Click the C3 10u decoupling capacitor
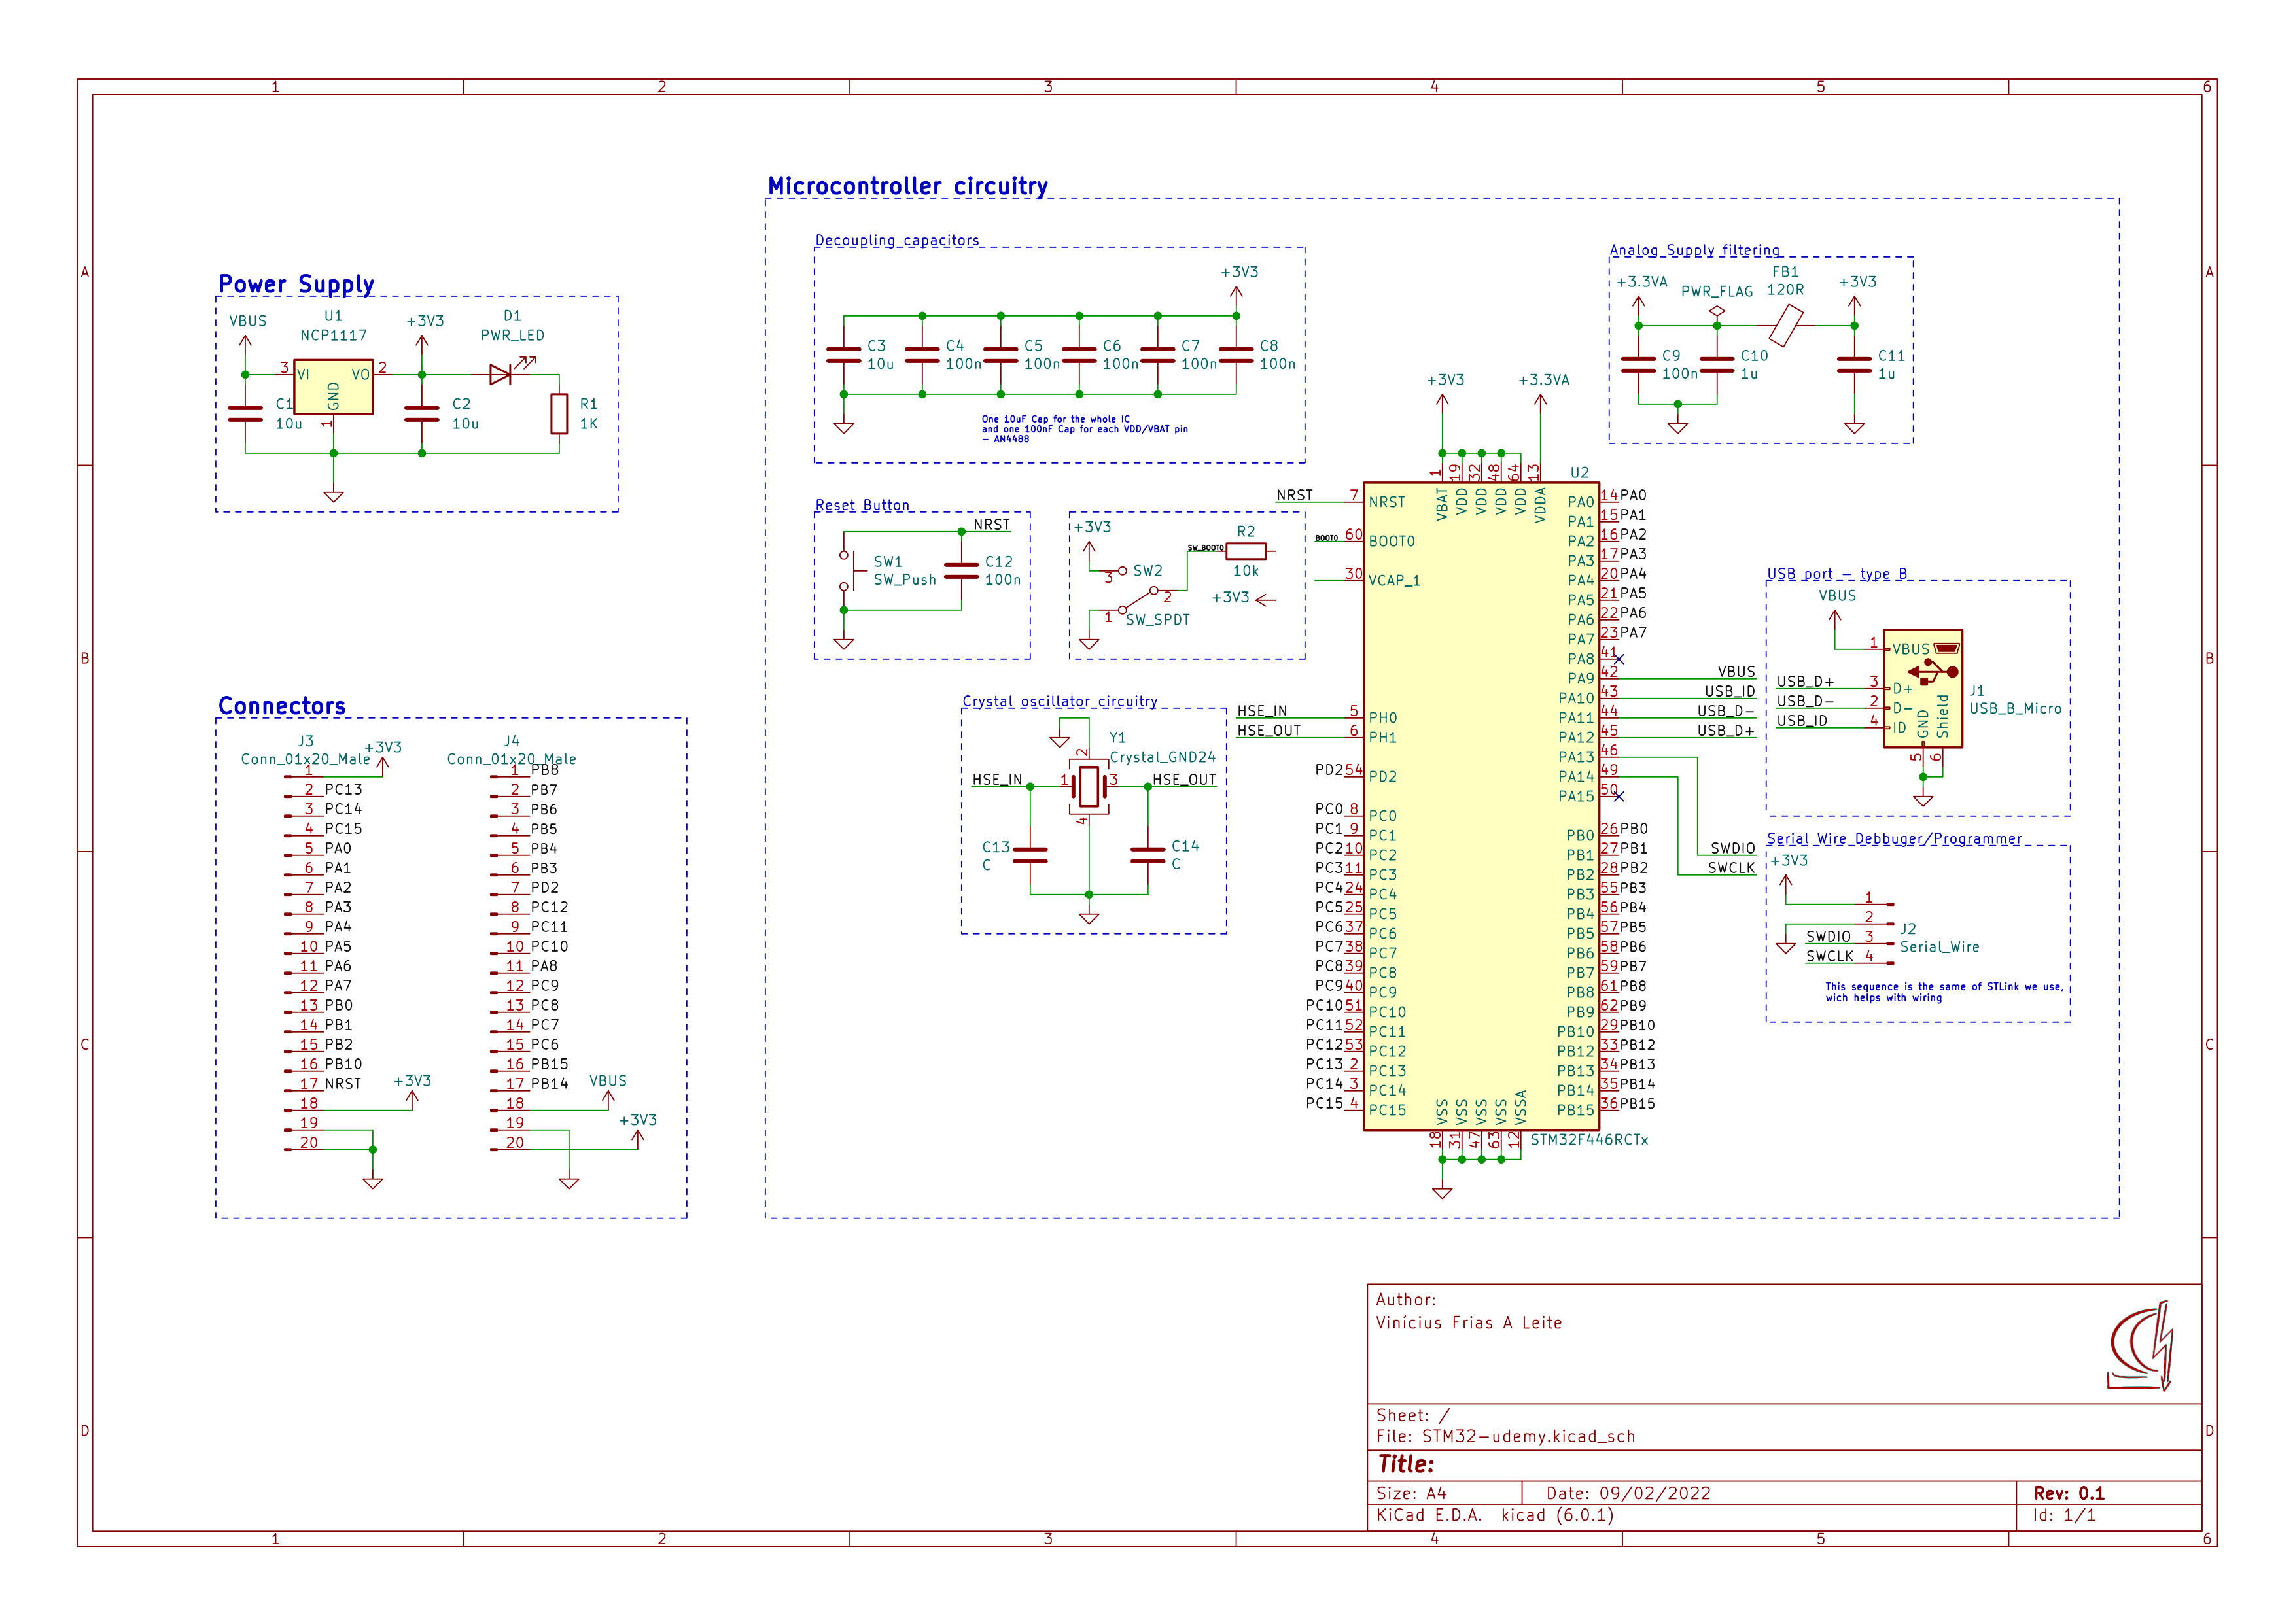2295x1624 pixels. pos(844,355)
